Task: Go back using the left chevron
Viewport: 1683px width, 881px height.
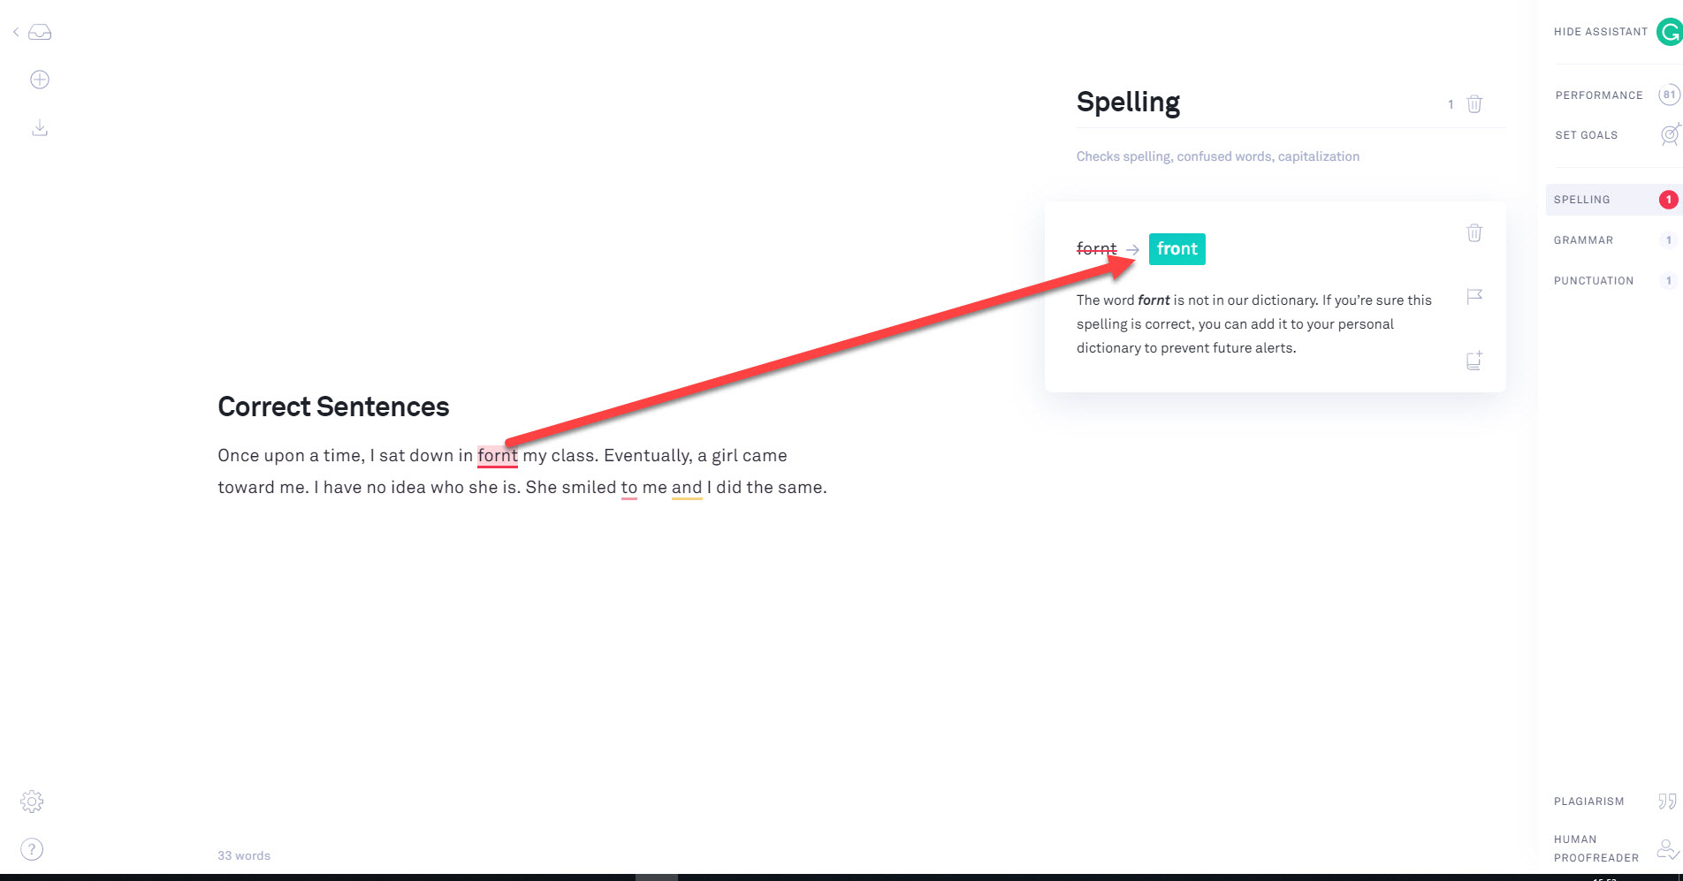Action: [x=16, y=33]
